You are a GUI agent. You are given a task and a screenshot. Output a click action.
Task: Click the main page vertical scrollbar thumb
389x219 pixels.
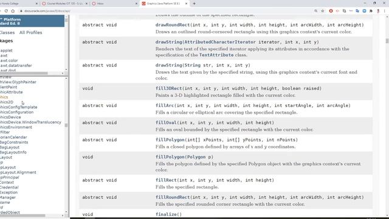[387, 41]
